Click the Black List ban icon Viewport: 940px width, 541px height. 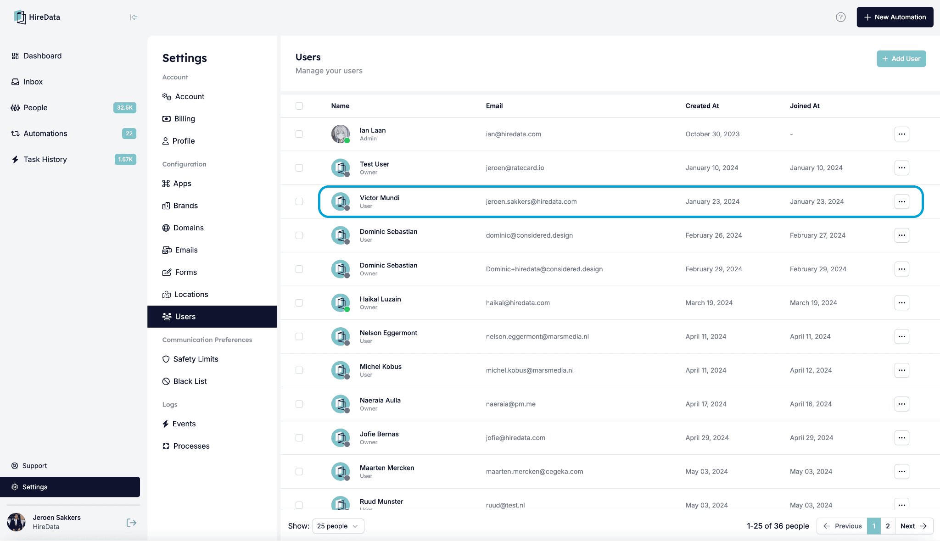166,381
